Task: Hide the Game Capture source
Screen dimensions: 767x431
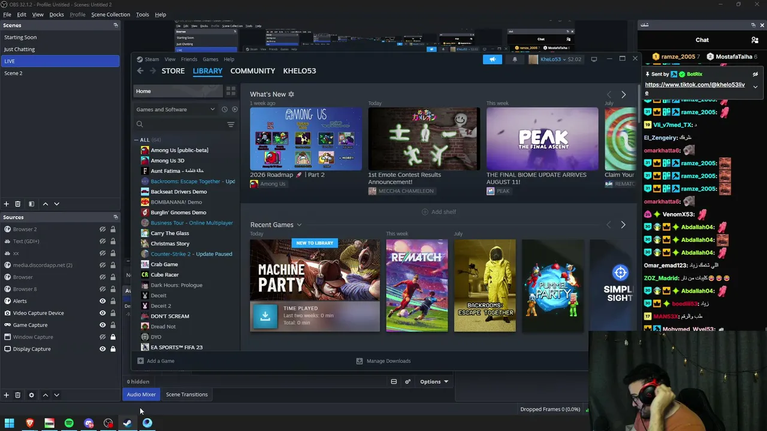Action: (x=102, y=325)
